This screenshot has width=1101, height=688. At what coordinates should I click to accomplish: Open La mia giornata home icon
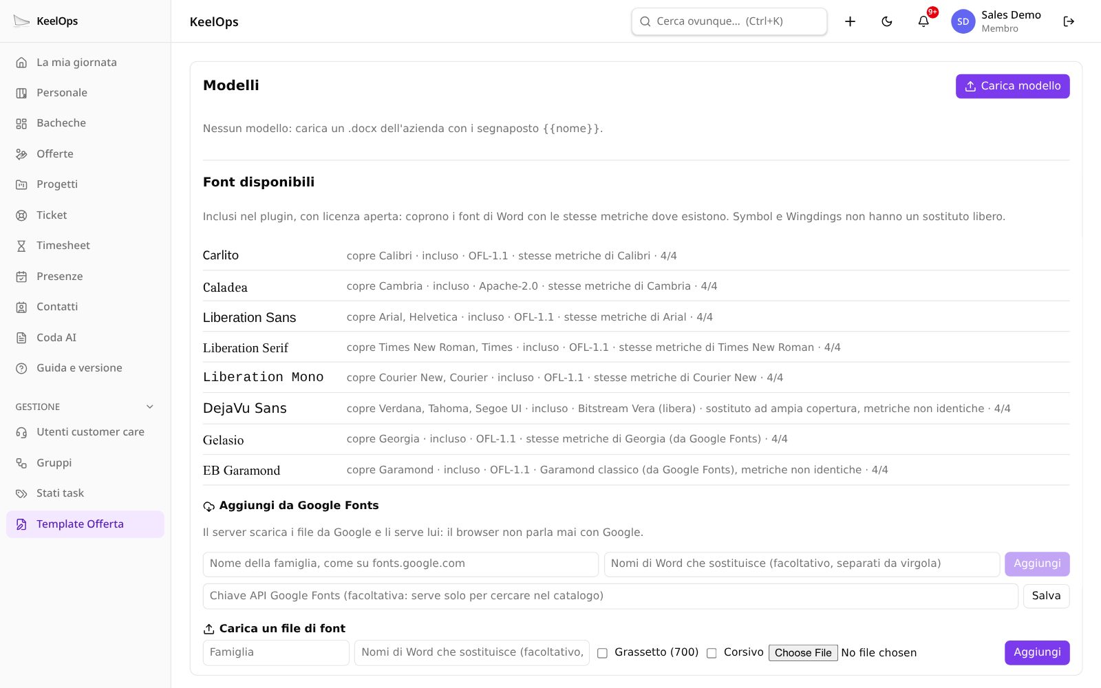(21, 63)
